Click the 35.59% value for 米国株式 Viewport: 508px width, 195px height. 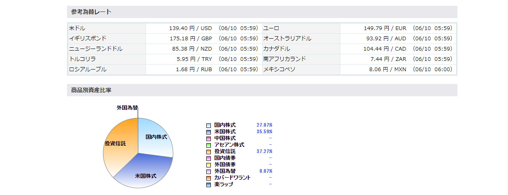[264, 132]
